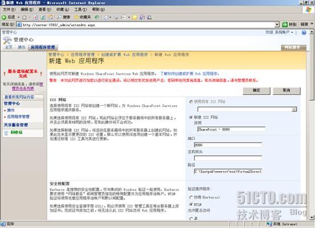Click the IE window title icon
The width and height of the screenshot is (315, 228).
coord(3,3)
